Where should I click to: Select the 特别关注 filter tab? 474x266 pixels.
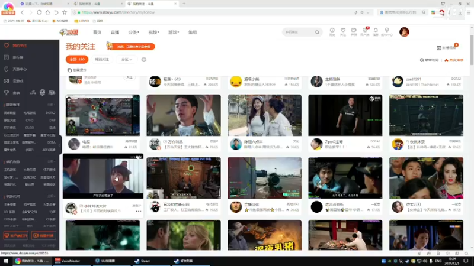coord(102,60)
